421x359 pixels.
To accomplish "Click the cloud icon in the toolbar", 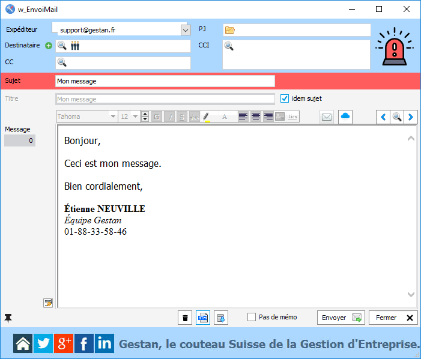I will 345,116.
